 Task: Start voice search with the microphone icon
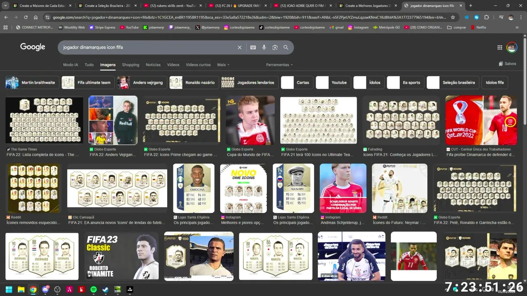(x=264, y=47)
